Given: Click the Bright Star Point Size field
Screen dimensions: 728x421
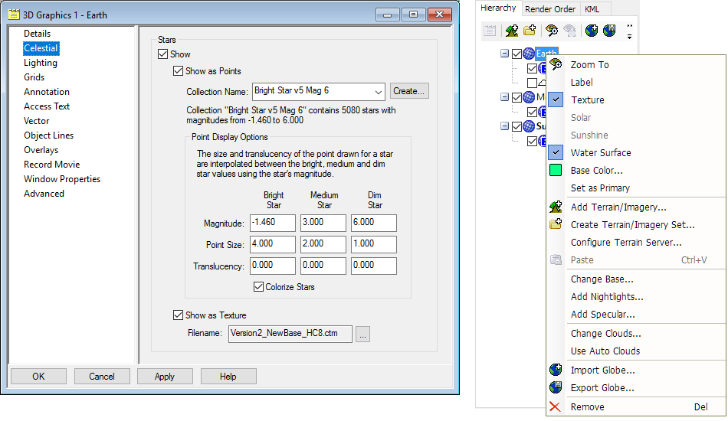Looking at the screenshot, I should [274, 245].
